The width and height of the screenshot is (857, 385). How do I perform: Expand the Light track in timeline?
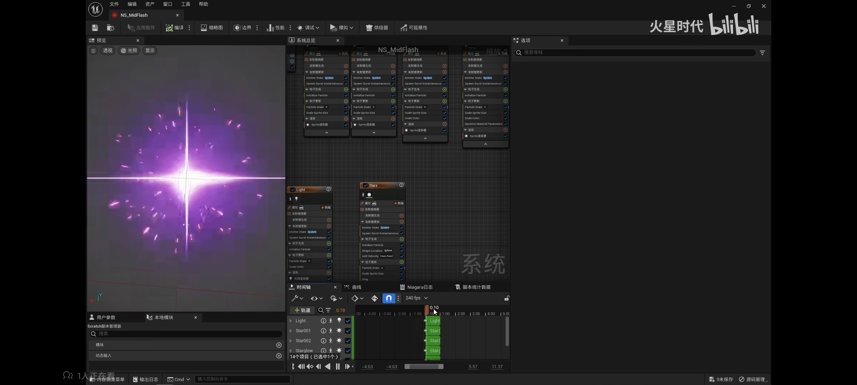pos(291,321)
